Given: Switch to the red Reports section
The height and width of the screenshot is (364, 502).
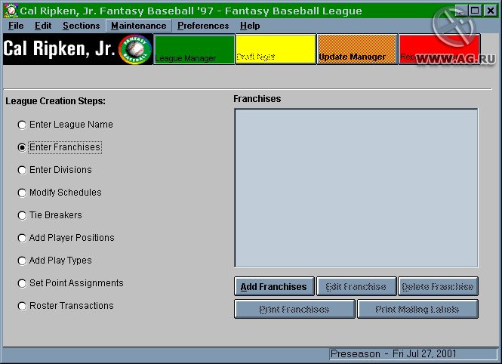Looking at the screenshot, I should (439, 49).
